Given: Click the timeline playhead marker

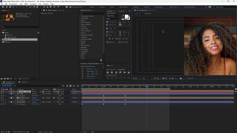Looking at the screenshot, I should pos(147,86).
